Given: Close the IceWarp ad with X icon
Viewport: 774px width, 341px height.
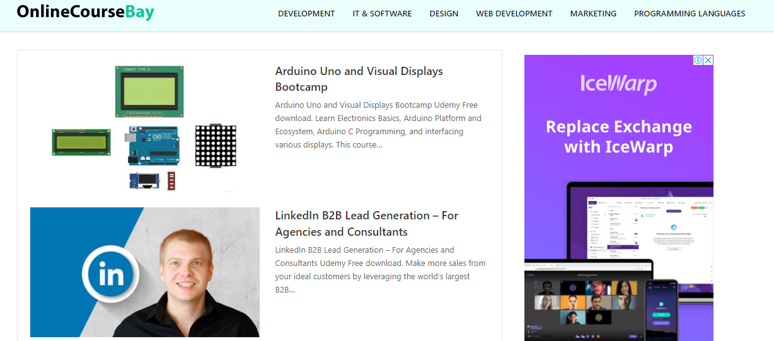Looking at the screenshot, I should point(708,61).
